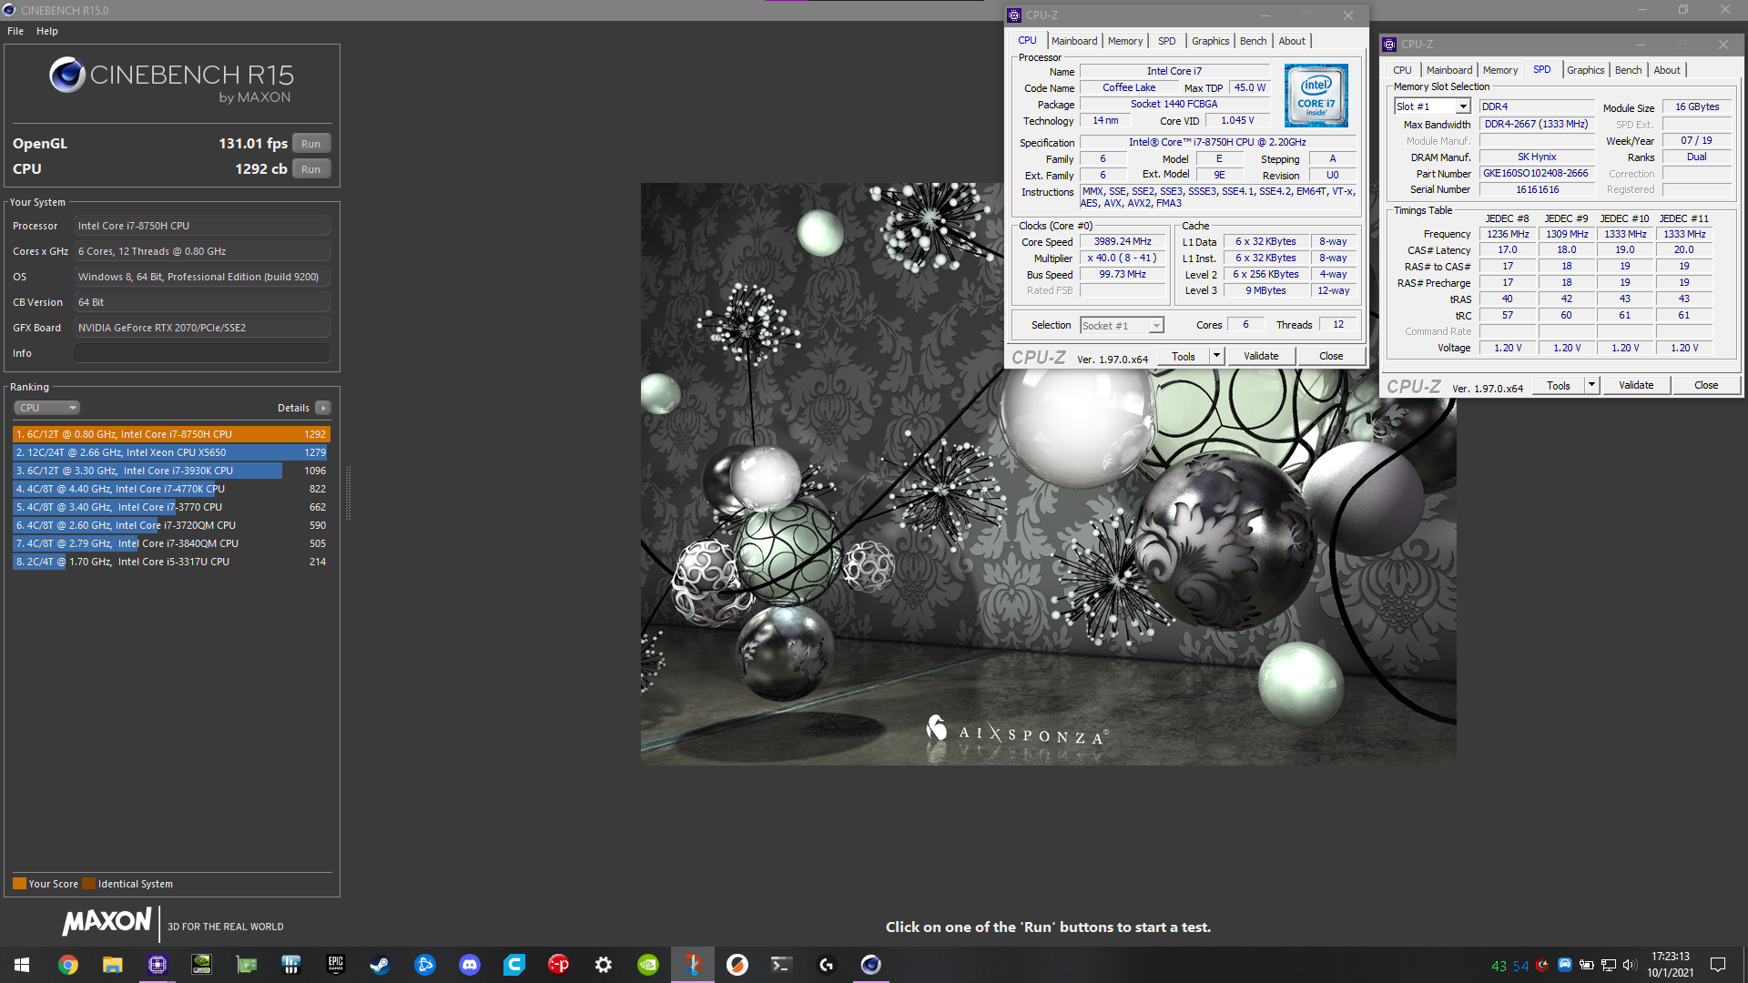Select the i7-4770K ranking entry
Screen dimensions: 1748x983
coord(171,489)
